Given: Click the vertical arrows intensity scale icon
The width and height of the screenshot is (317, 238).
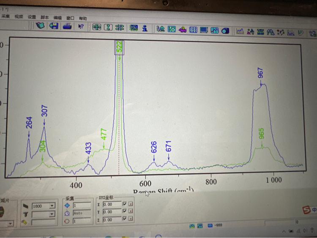Looking at the screenshot, I should coord(108,27).
